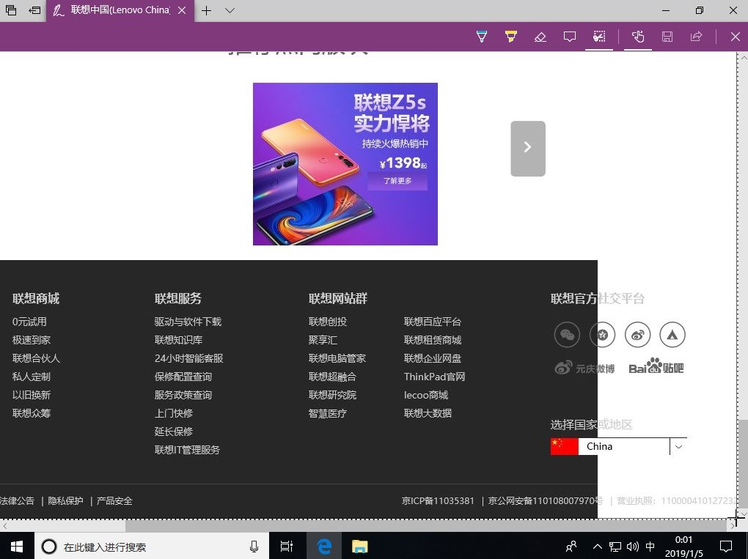
Task: Open the 联想合伙人 link
Action: (36, 358)
